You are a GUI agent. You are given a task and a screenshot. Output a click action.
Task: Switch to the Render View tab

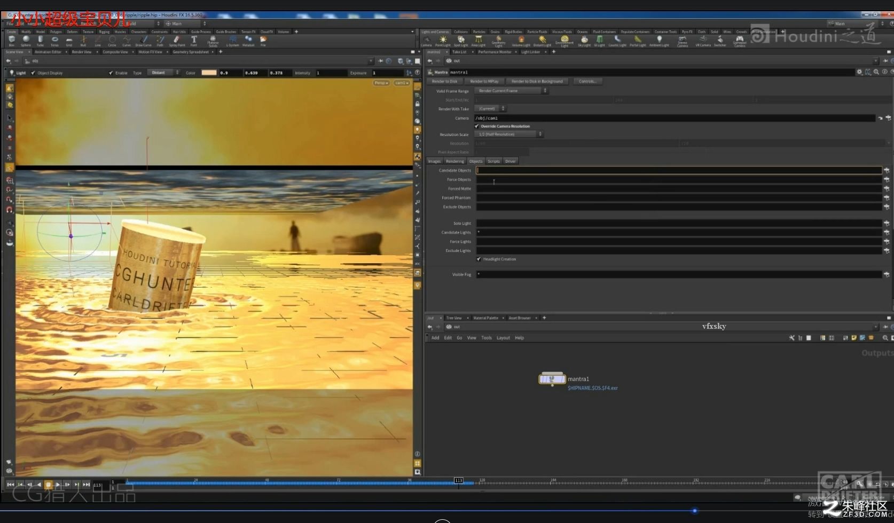(x=82, y=52)
